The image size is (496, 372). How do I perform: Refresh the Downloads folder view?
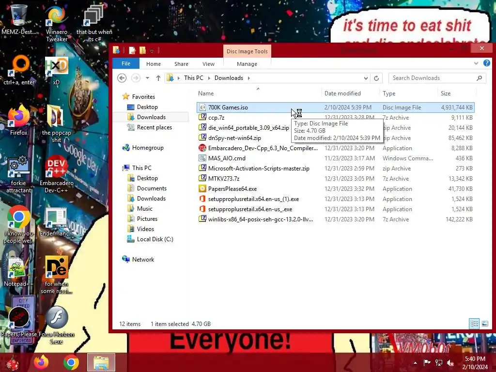coord(376,78)
